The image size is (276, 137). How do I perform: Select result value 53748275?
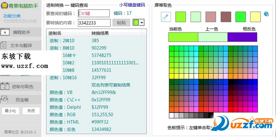101,56
